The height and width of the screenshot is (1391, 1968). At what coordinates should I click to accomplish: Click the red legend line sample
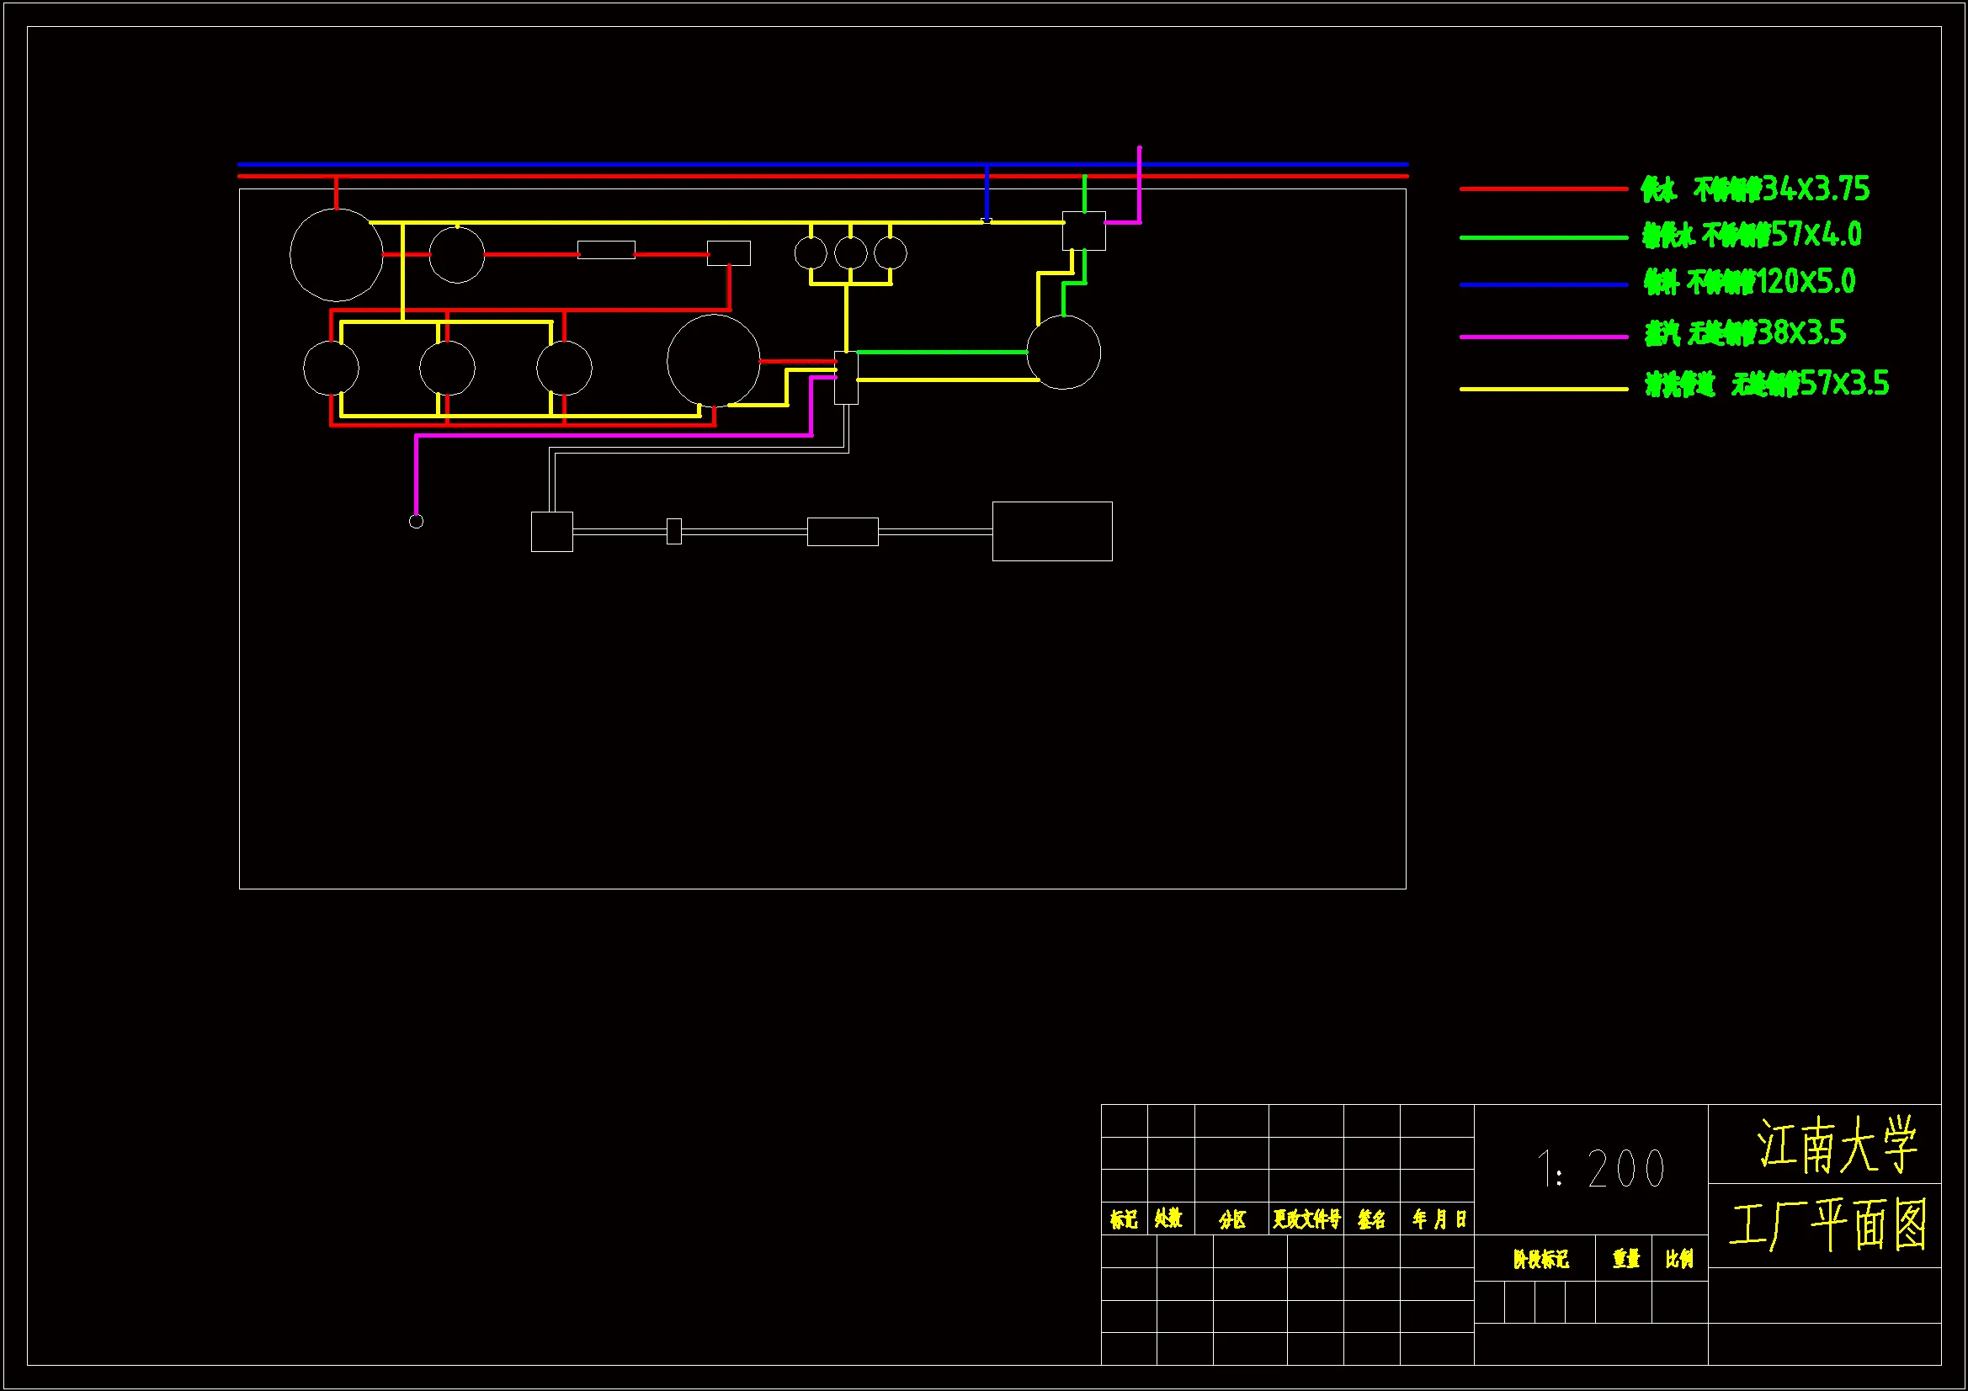coord(1543,188)
